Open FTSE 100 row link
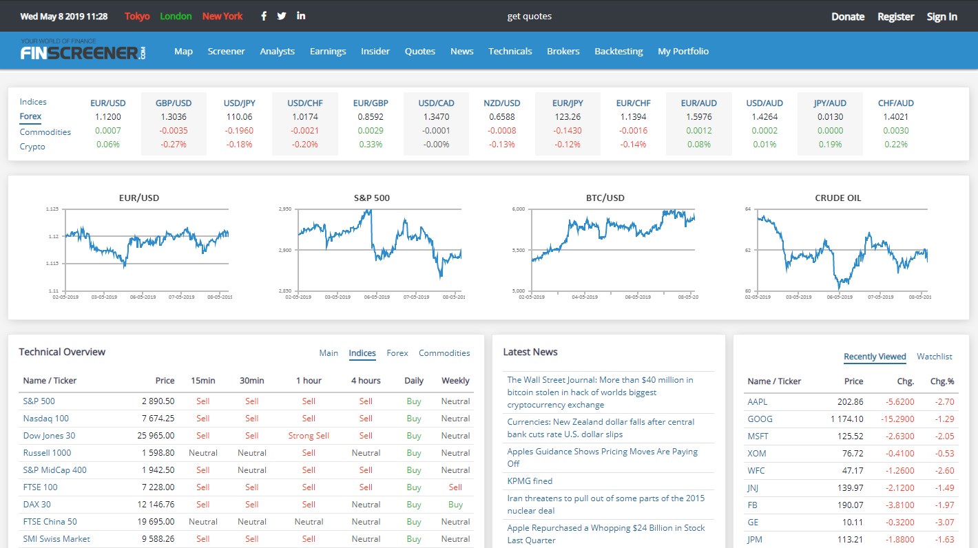The height and width of the screenshot is (548, 978). pos(41,487)
